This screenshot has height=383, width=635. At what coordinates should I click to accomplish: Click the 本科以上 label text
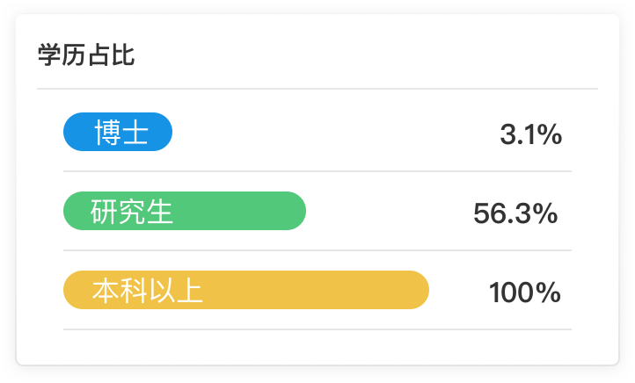(x=147, y=291)
